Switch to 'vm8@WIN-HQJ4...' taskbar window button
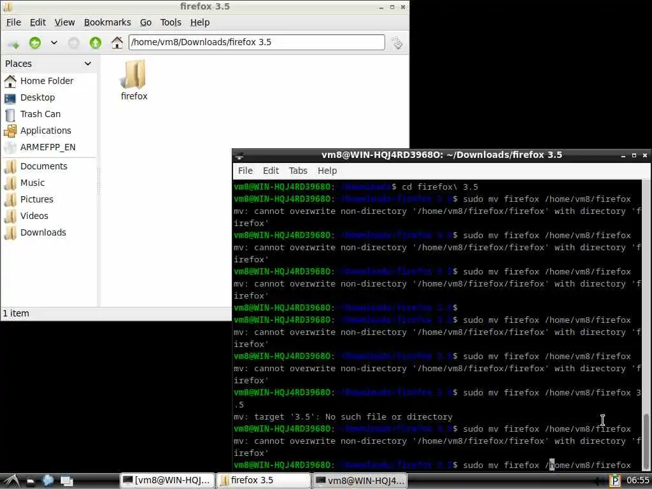Viewport: 652px width, 489px height. 360,481
